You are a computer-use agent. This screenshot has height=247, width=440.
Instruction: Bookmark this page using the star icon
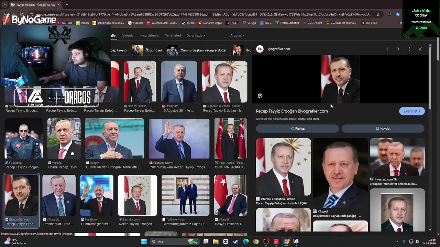click(x=378, y=14)
